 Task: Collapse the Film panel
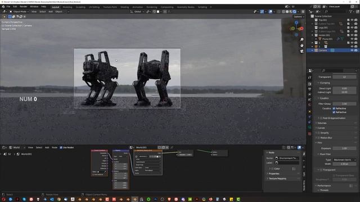pos(319,143)
